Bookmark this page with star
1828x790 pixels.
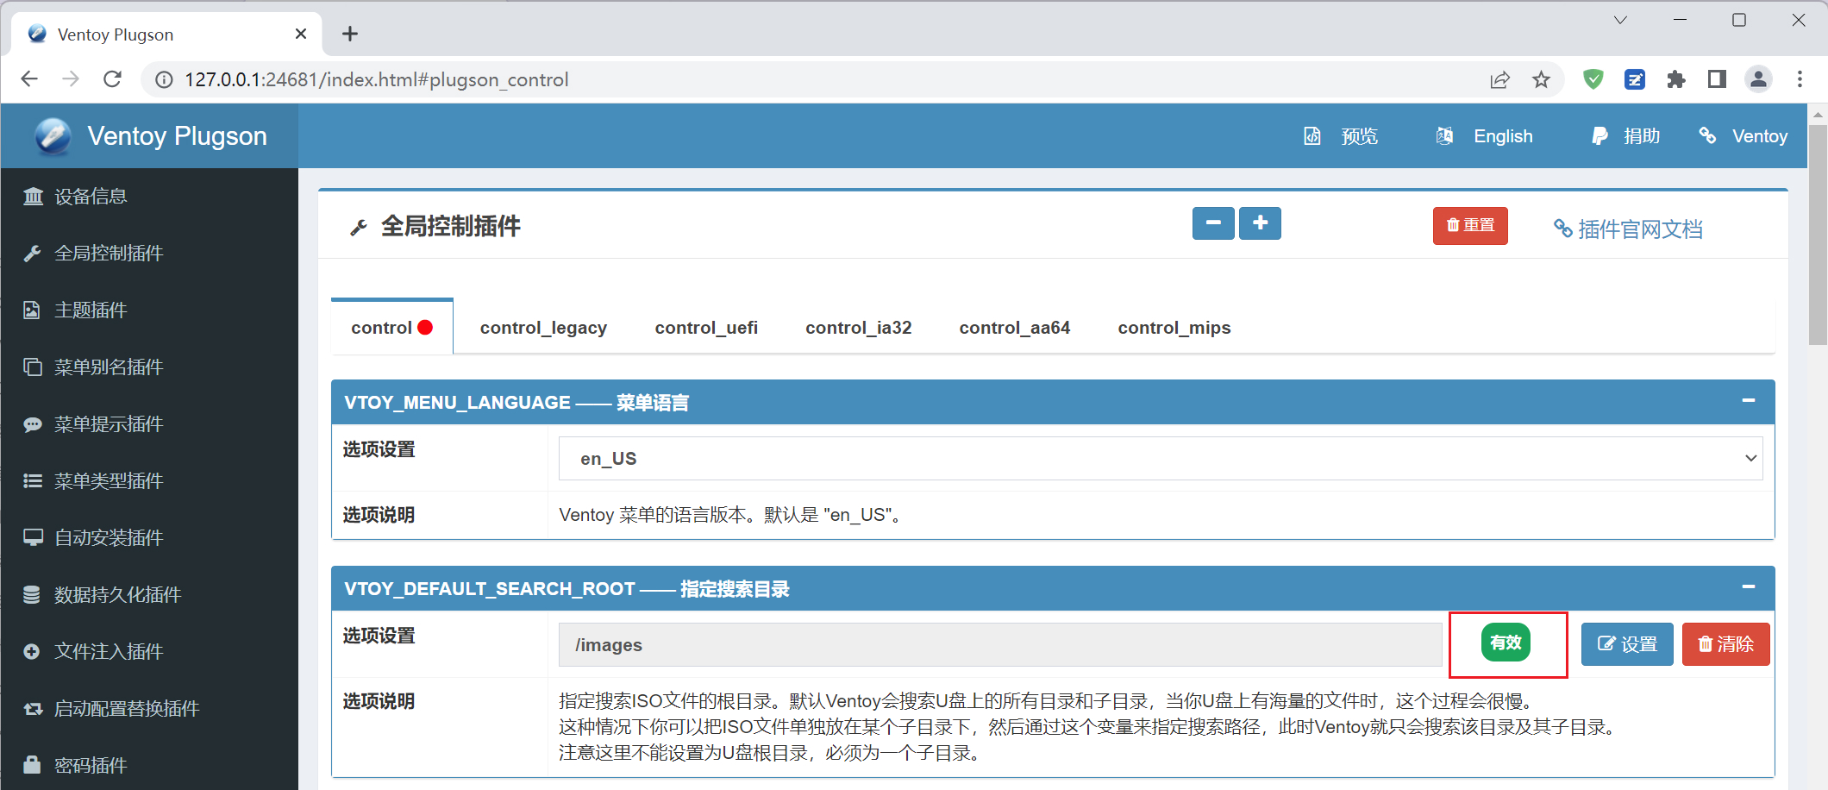pos(1541,79)
